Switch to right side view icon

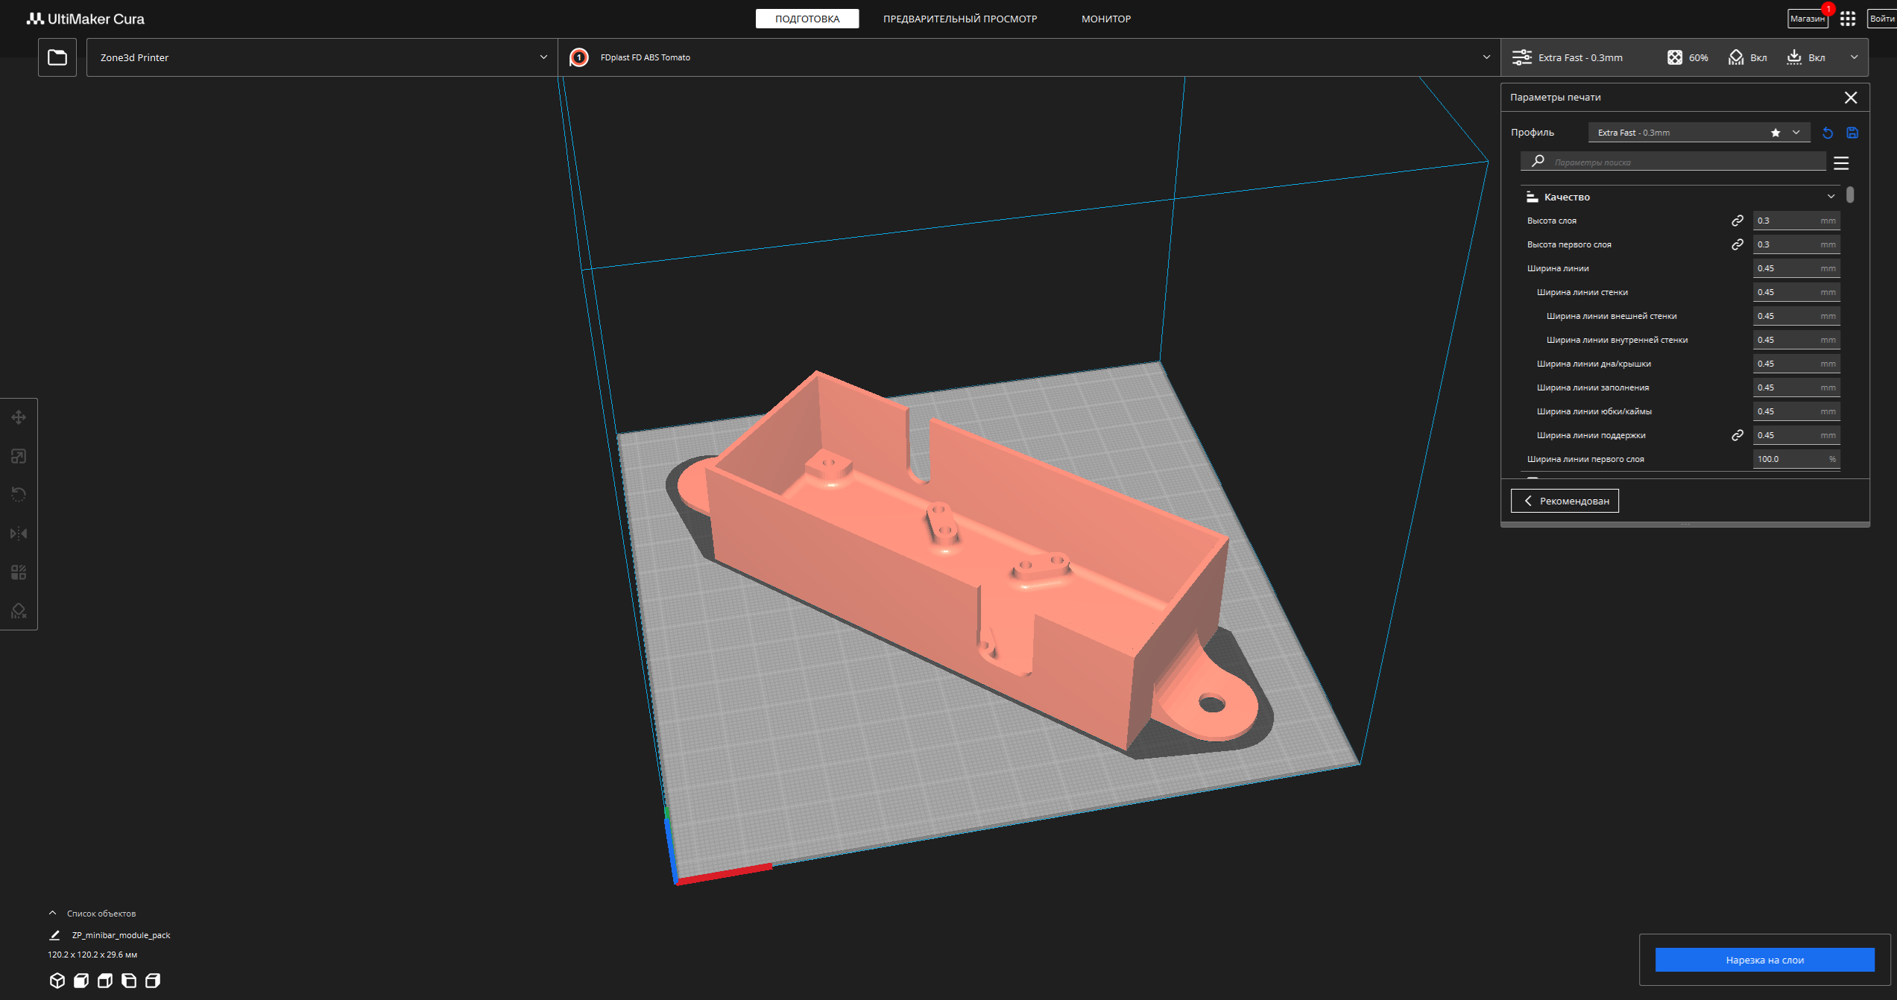tap(153, 981)
